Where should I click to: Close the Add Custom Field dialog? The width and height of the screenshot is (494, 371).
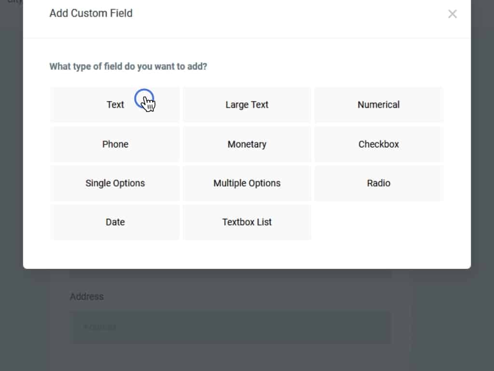point(452,14)
